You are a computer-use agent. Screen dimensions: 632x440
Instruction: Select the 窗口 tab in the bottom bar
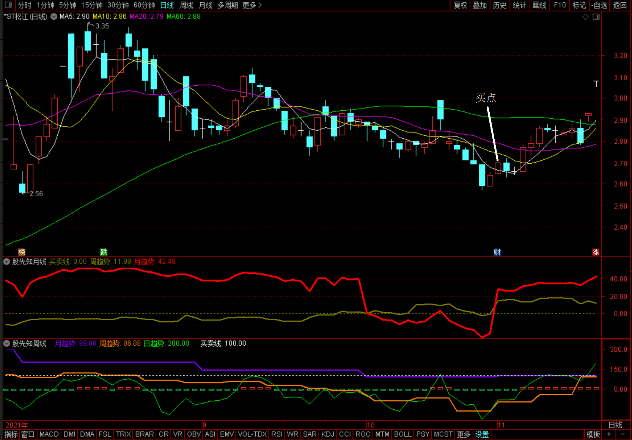point(28,434)
